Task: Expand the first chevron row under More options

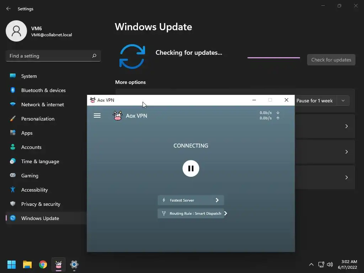Action: click(346, 126)
